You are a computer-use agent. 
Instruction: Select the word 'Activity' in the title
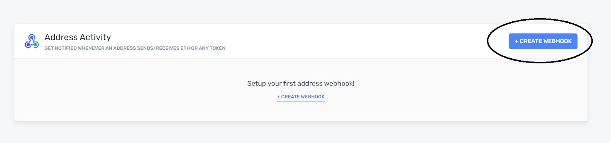coord(95,37)
